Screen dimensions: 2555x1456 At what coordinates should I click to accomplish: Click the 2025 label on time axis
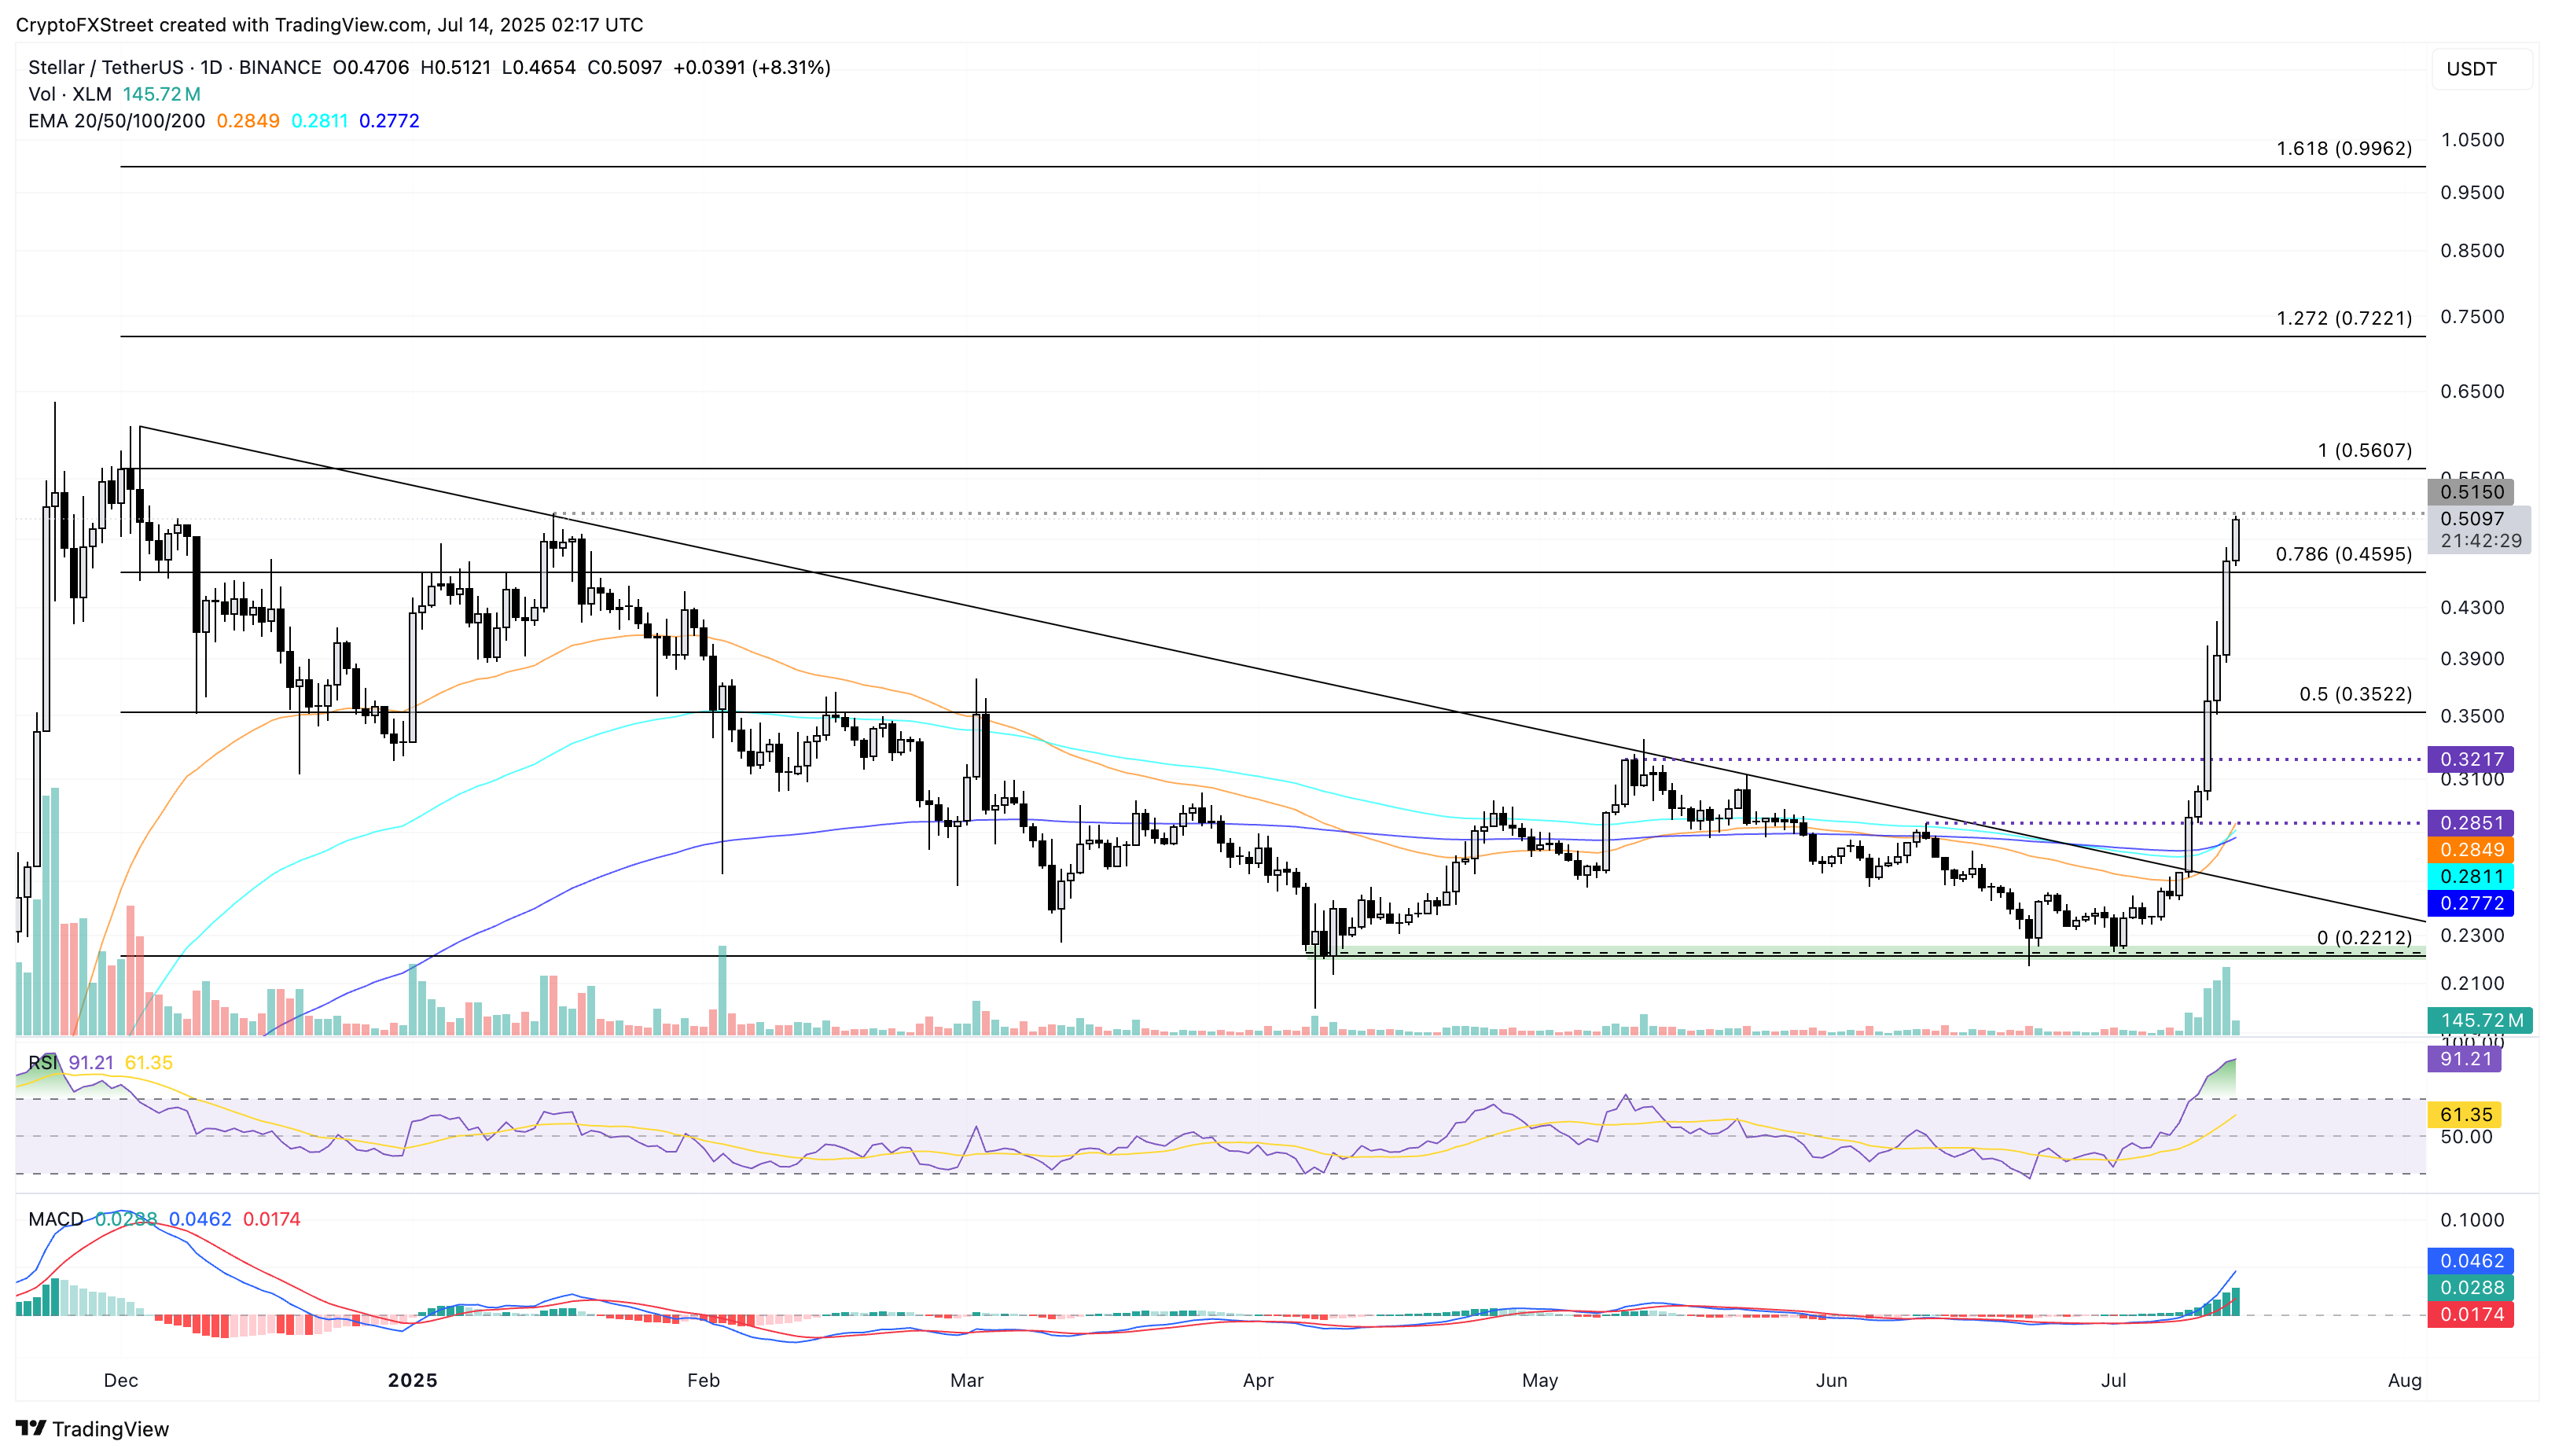pos(412,1380)
